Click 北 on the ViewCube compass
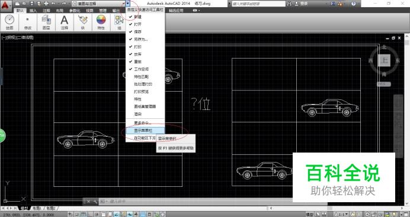The image size is (410, 217). point(384,47)
